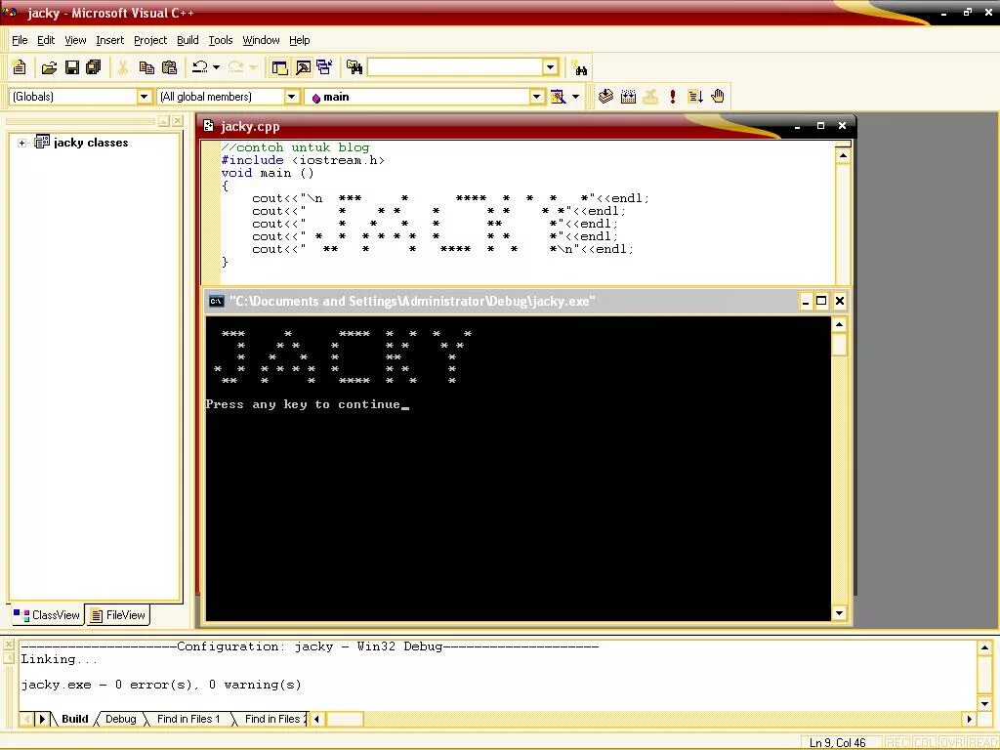Open the Window menu
The width and height of the screenshot is (1000, 750).
click(261, 40)
